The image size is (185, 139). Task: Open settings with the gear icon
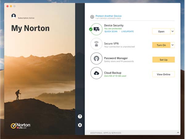tap(80, 125)
